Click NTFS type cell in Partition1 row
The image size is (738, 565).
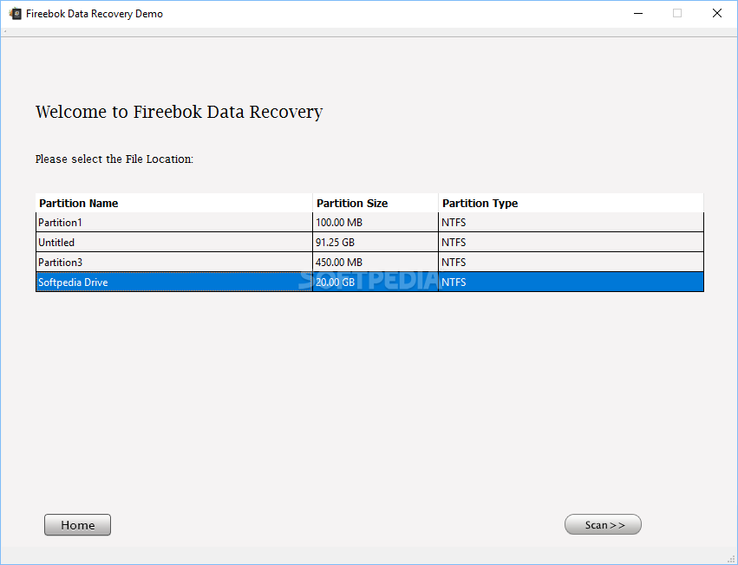[571, 222]
